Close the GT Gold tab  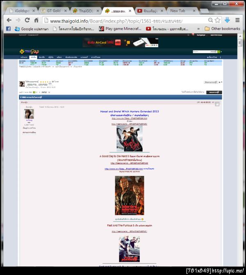[x=66, y=11]
